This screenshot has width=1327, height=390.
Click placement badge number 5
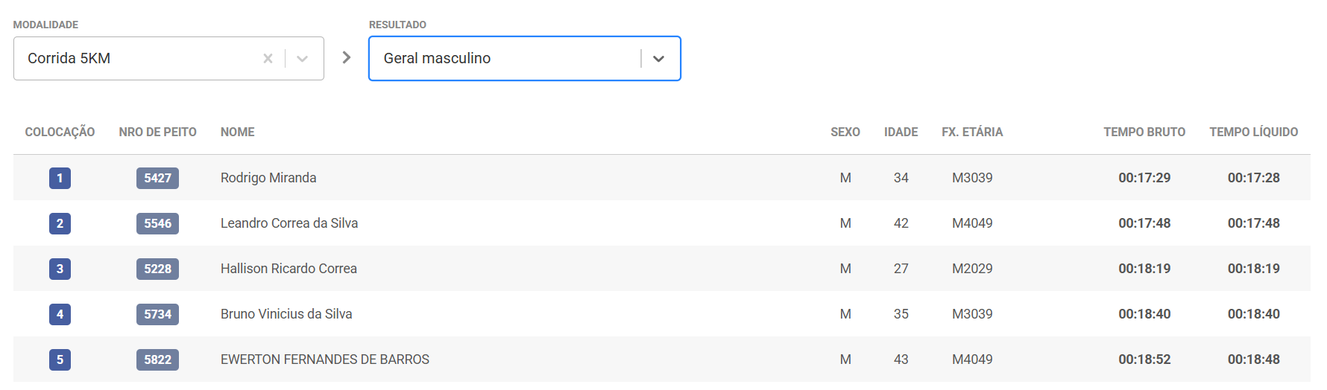tap(60, 359)
